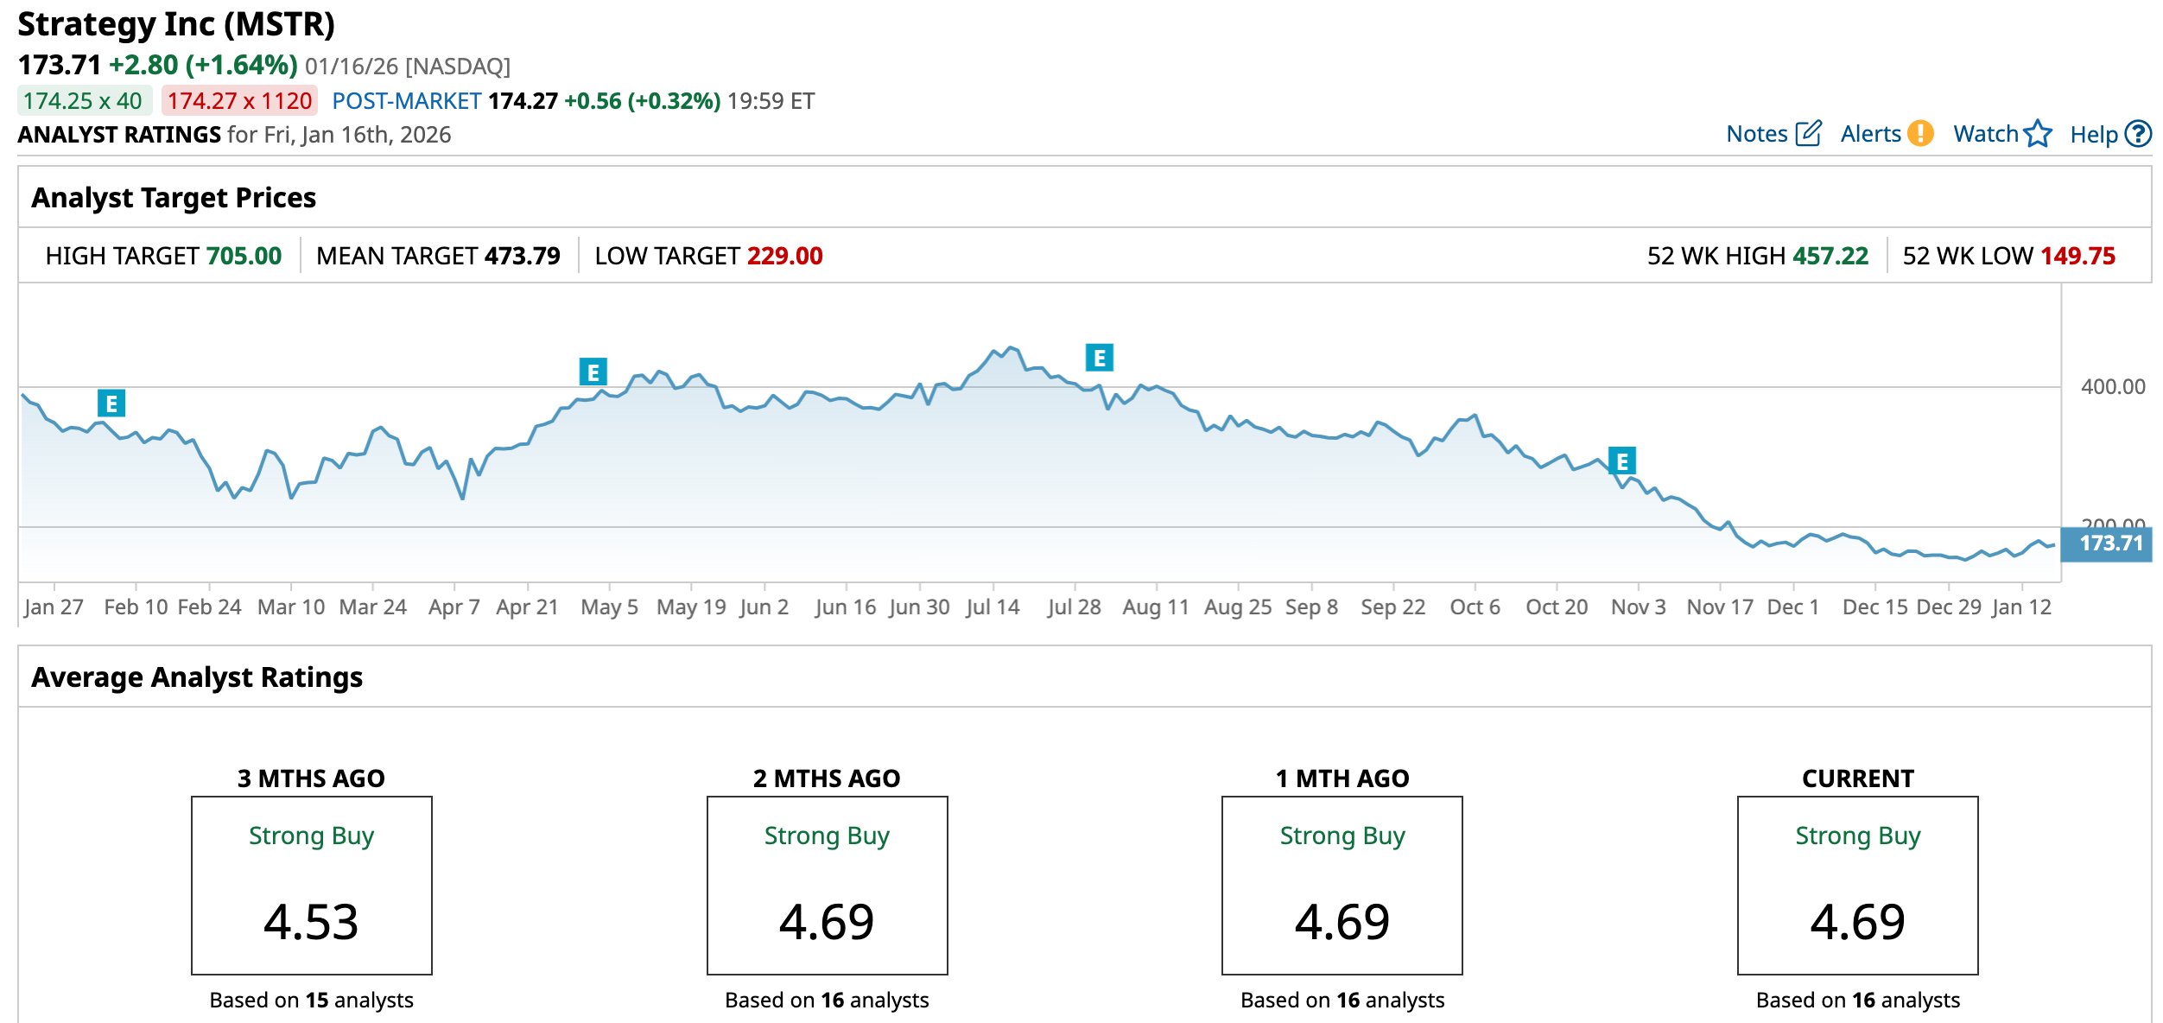The width and height of the screenshot is (2163, 1023).
Task: Click the Help link text
Action: (x=2093, y=135)
